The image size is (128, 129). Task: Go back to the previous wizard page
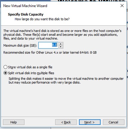pyautogui.click(x=66, y=122)
